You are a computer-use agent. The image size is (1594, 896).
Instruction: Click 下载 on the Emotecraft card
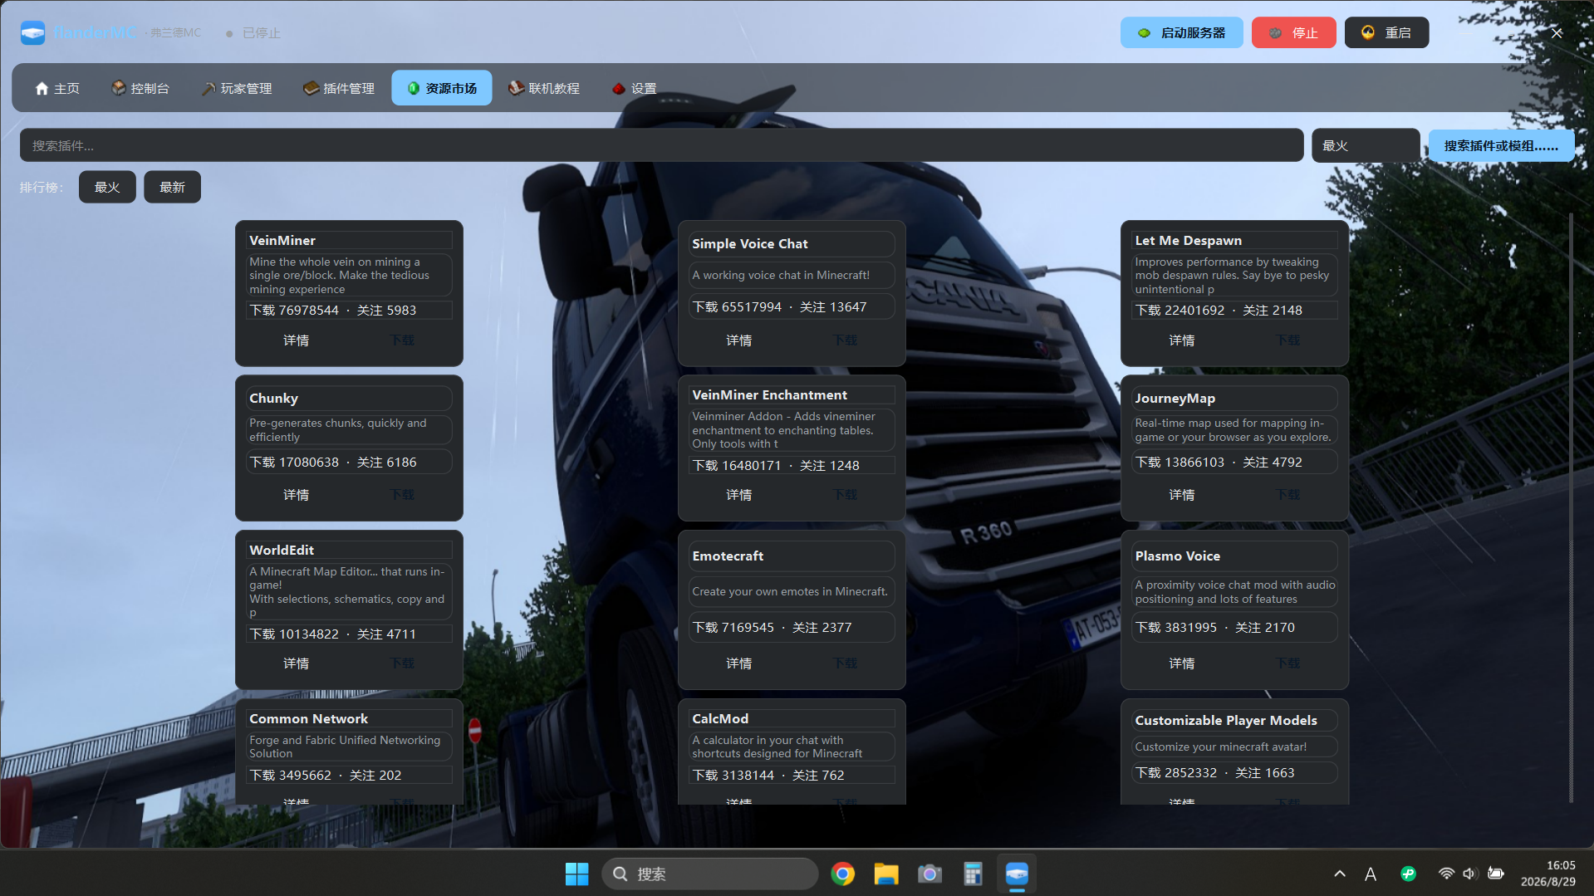[x=845, y=663]
